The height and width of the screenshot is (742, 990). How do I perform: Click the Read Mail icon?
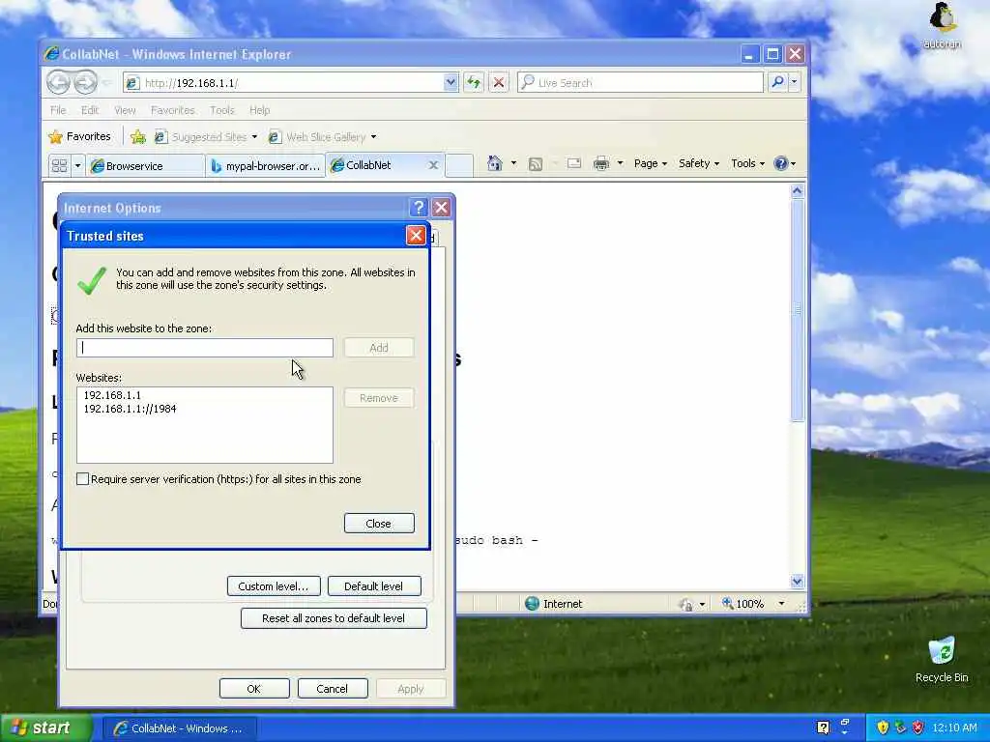(574, 163)
